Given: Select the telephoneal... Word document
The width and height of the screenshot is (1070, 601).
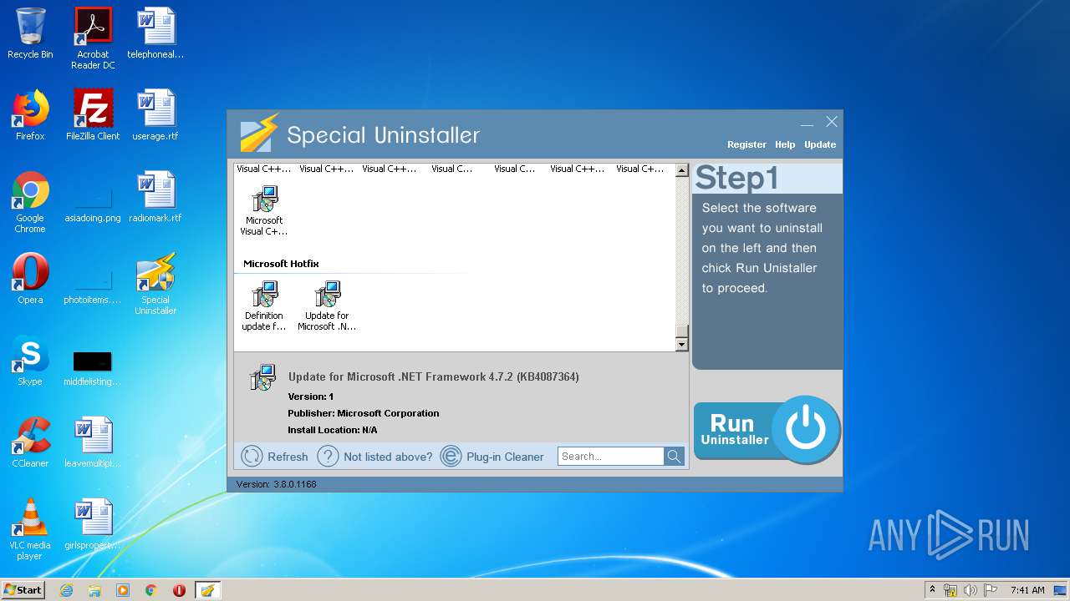Looking at the screenshot, I should (155, 34).
